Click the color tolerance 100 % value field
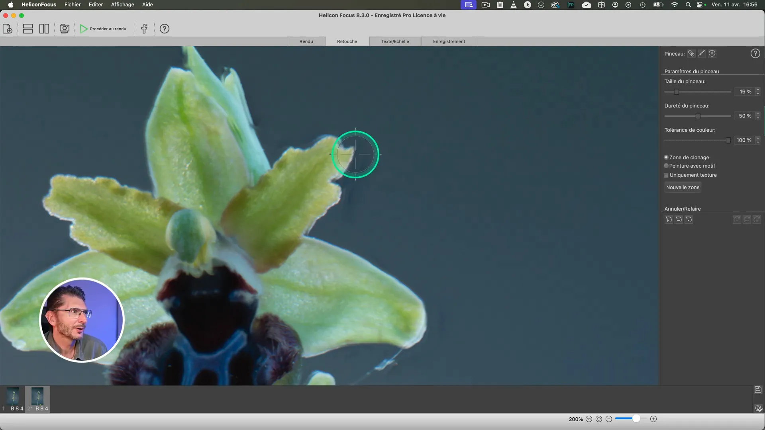Screen dimensions: 765x430 745,140
